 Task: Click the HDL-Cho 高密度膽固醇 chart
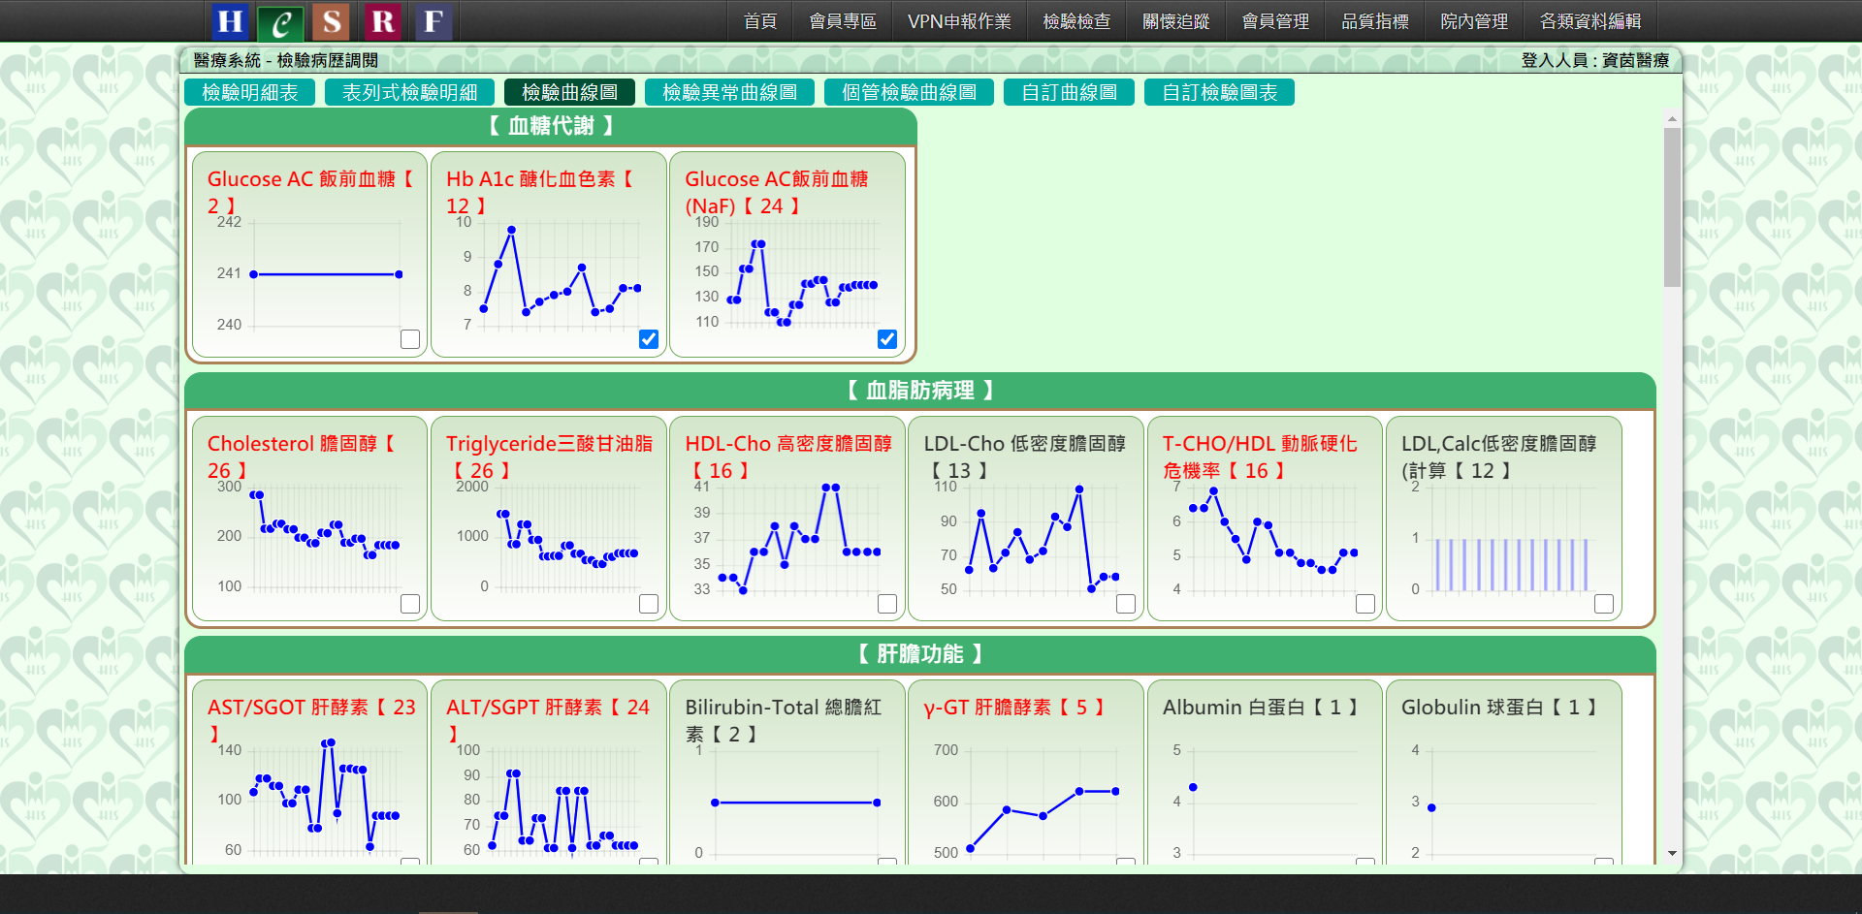pos(787,540)
